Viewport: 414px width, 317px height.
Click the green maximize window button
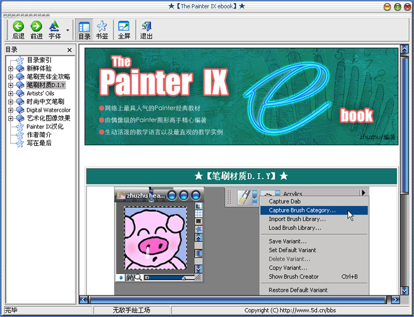[x=397, y=7]
